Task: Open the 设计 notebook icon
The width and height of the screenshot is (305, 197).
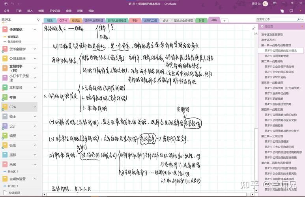Action: (5, 126)
